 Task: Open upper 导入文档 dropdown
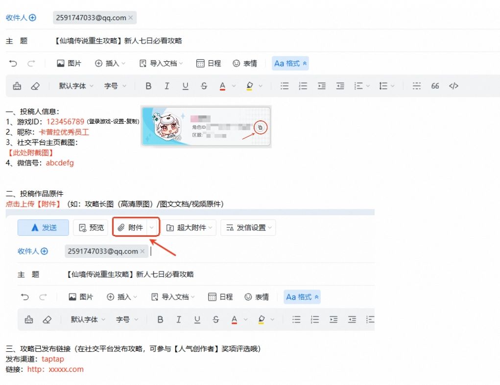161,64
